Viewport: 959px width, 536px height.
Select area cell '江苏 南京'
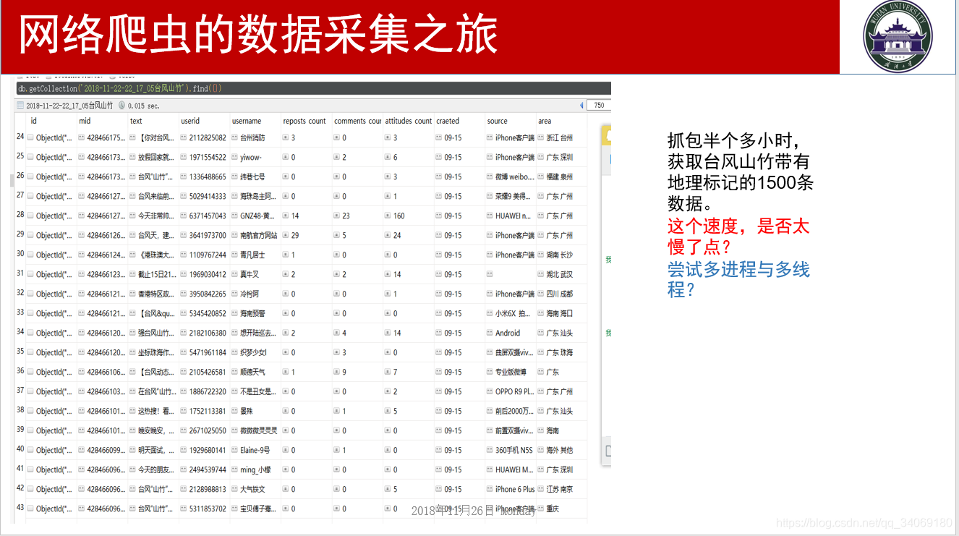(559, 489)
